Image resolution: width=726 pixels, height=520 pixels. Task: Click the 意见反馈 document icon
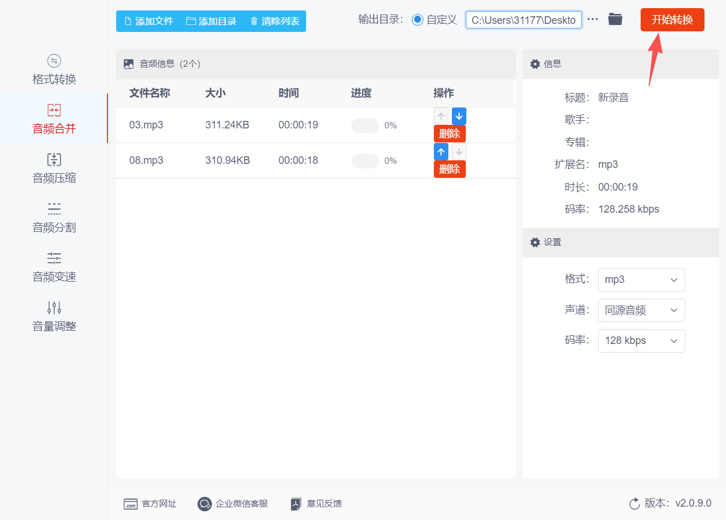click(296, 504)
